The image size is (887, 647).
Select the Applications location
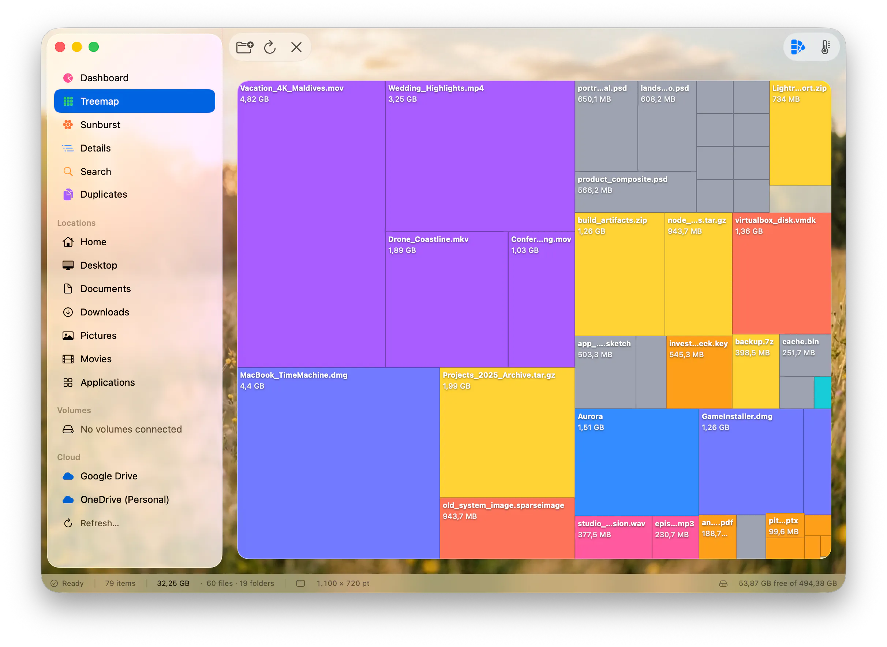134,382
